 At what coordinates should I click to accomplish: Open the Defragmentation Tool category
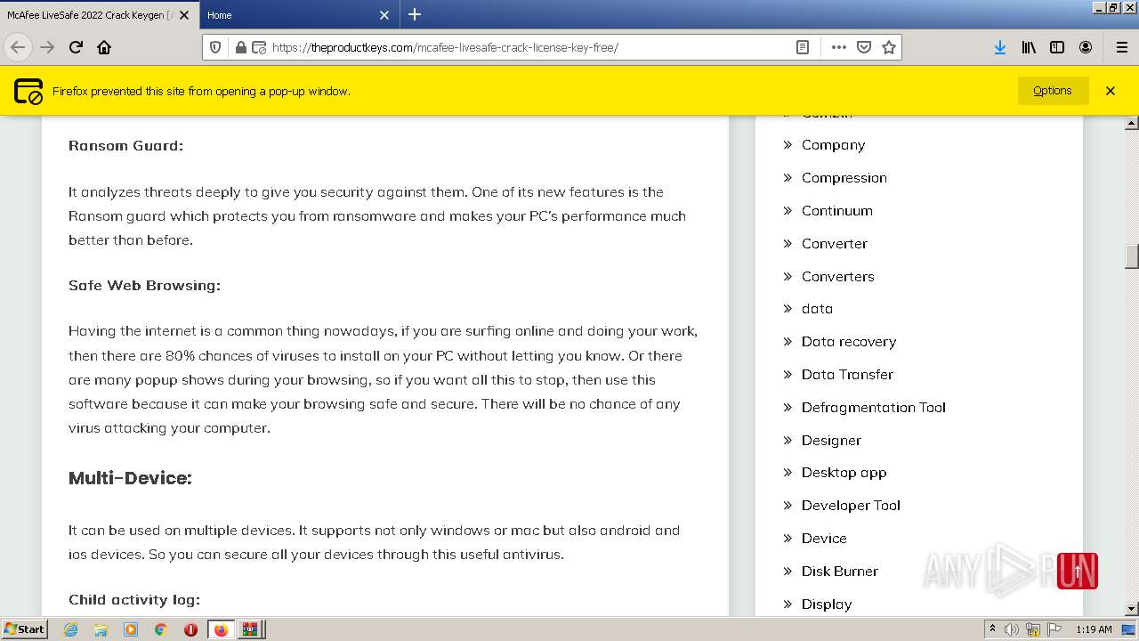pyautogui.click(x=873, y=408)
